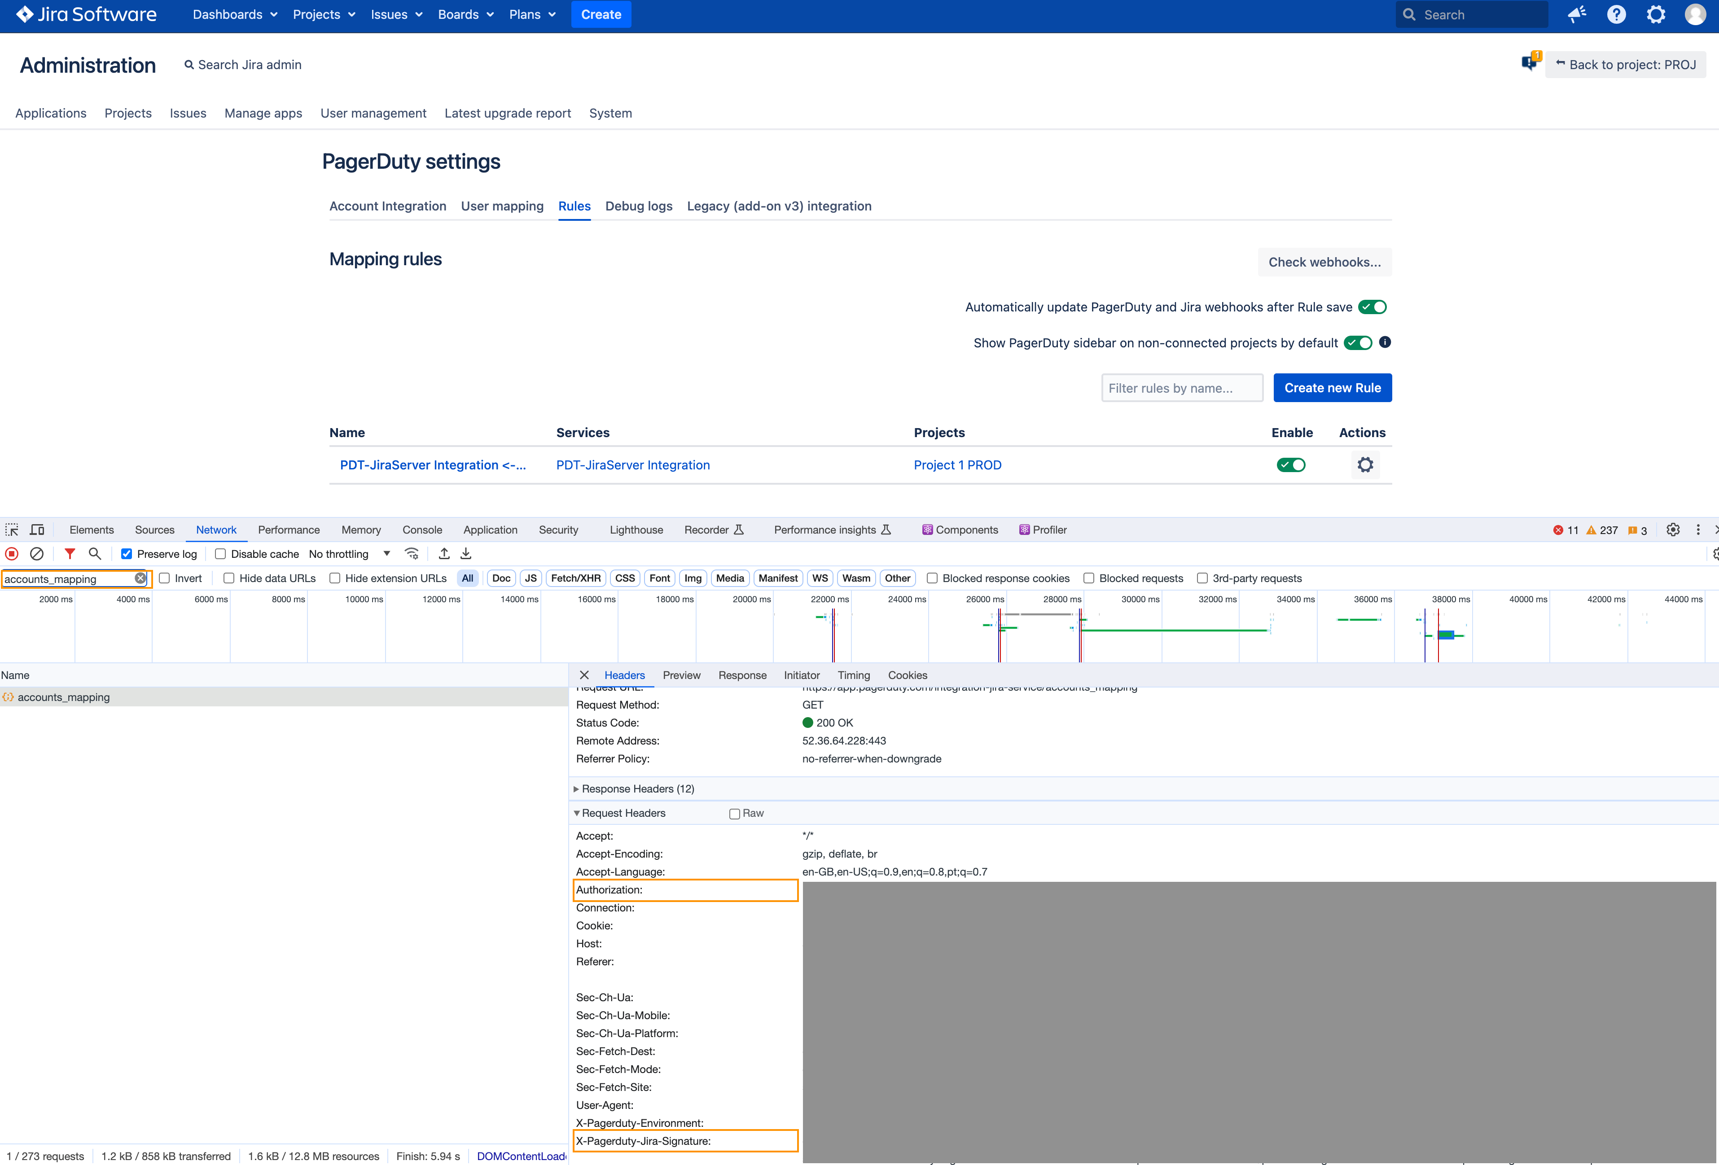
Task: Check Hide data URLs
Action: tap(228, 578)
